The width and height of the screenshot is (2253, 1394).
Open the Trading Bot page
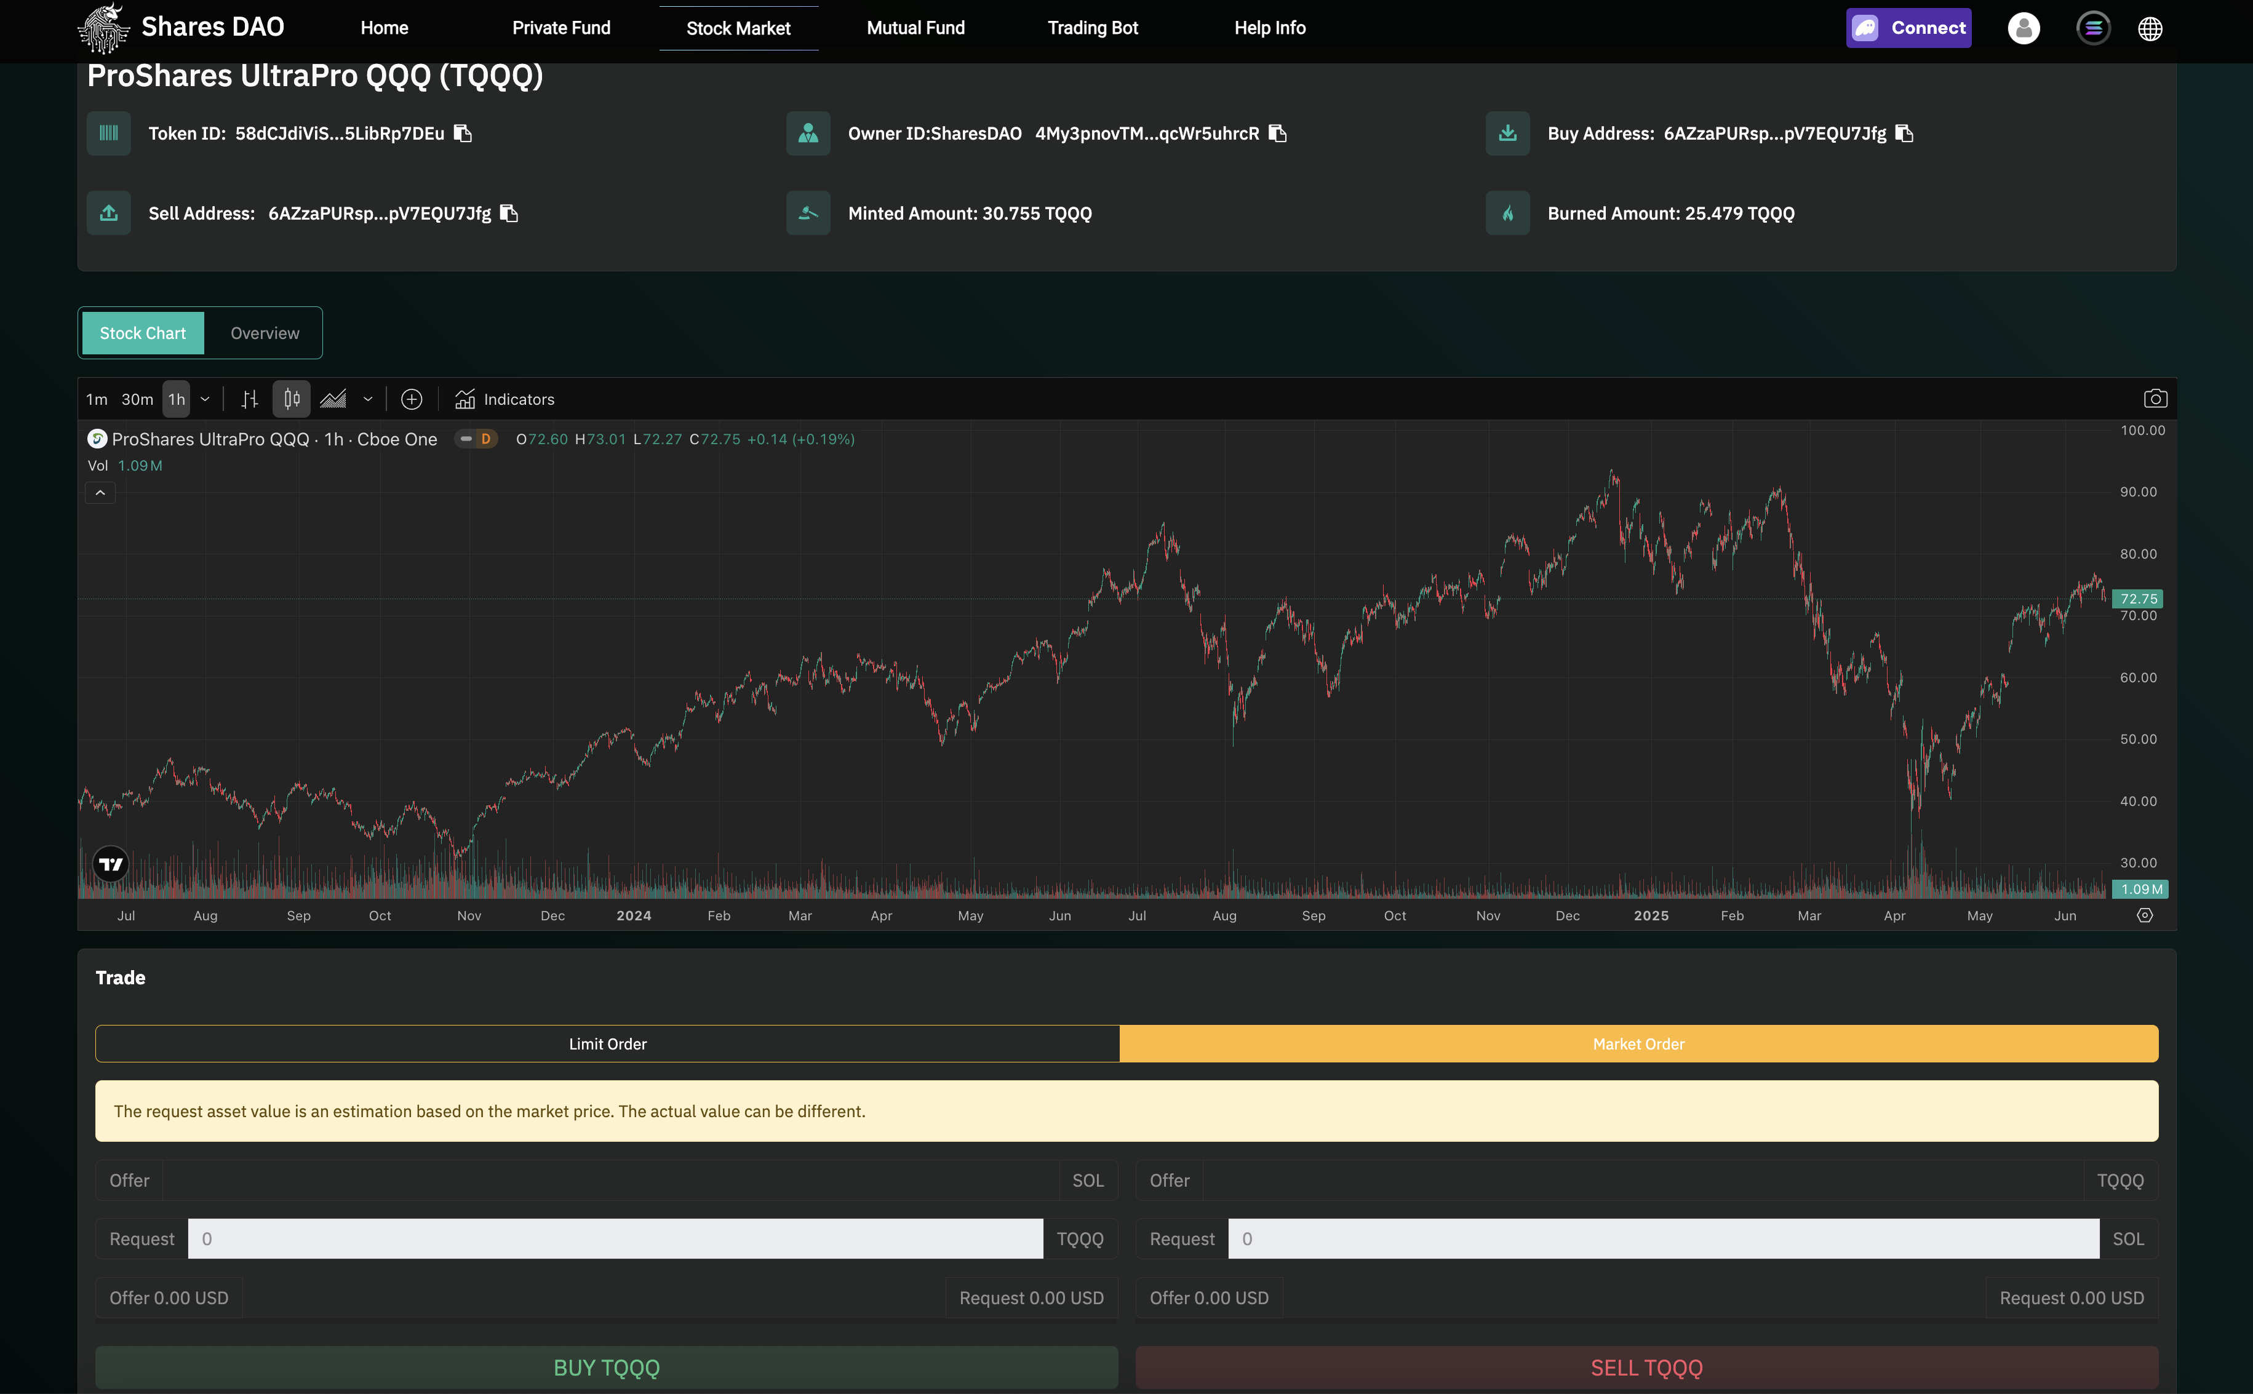point(1093,28)
